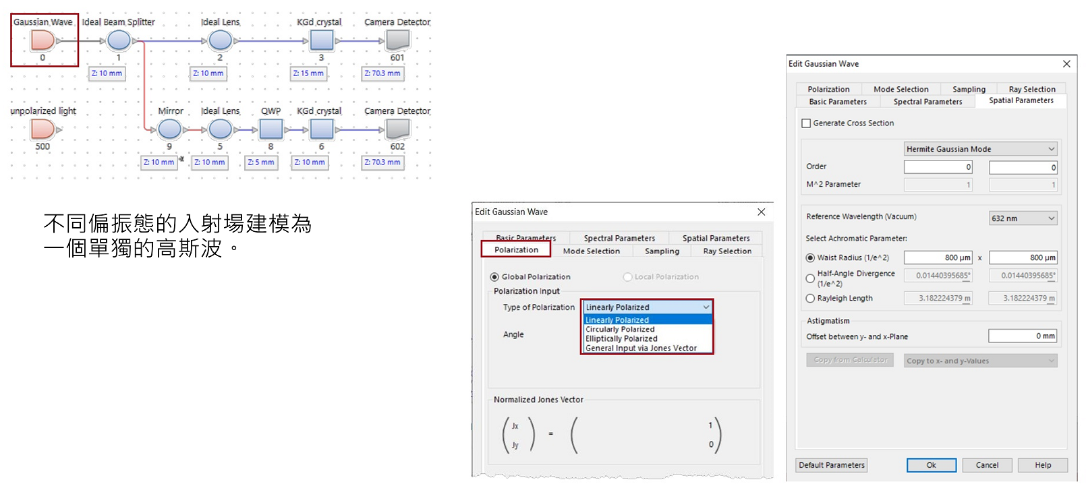Viewport: 1086px width, 486px height.
Task: Select the QWP component icon
Action: (x=270, y=129)
